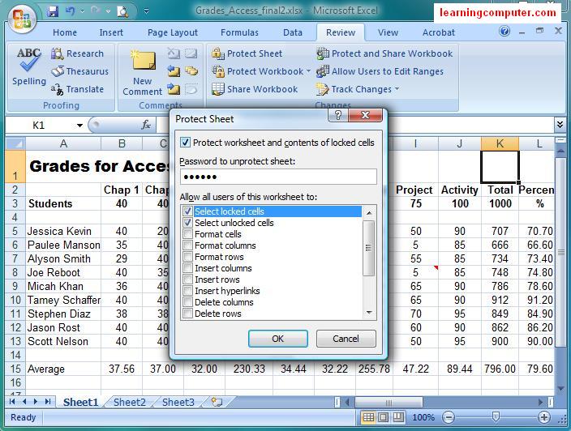Undo the last action
The width and height of the screenshot is (571, 431).
[70, 11]
